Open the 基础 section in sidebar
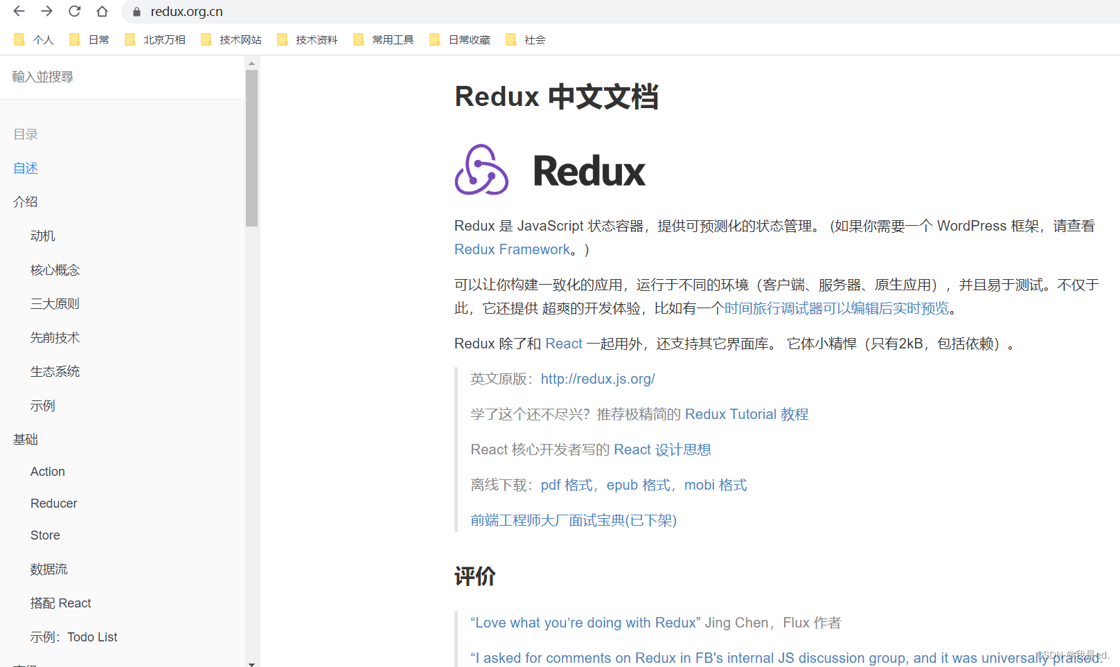This screenshot has height=667, width=1120. tap(25, 439)
